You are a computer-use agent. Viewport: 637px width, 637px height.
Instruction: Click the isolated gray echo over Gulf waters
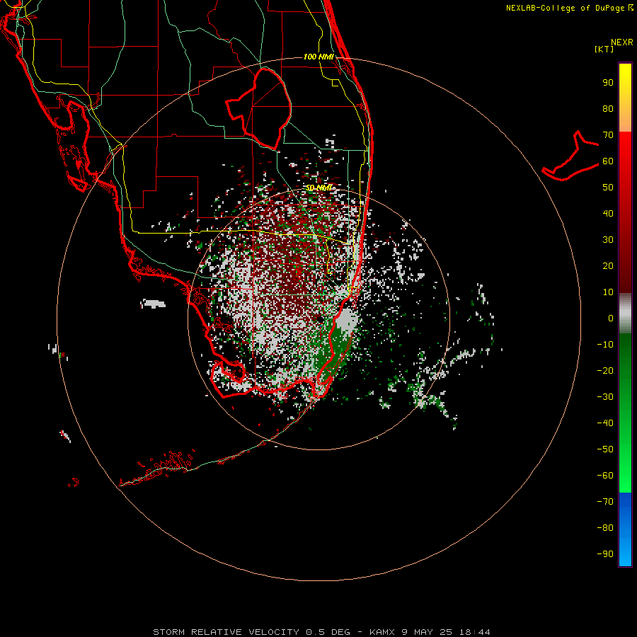coord(153,304)
